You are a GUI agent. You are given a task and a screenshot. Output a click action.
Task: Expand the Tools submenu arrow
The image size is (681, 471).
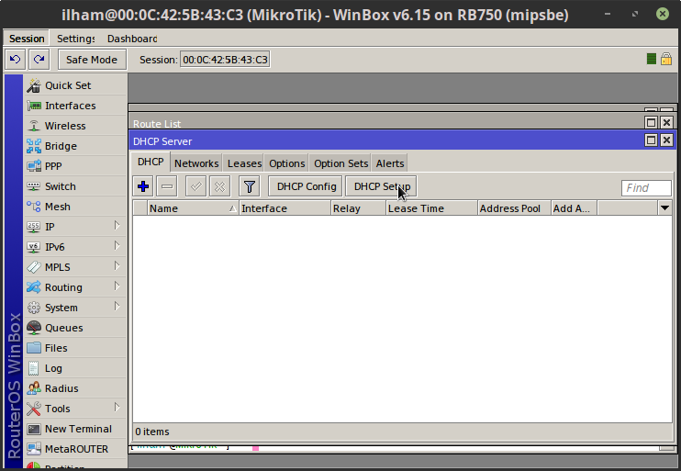[117, 407]
